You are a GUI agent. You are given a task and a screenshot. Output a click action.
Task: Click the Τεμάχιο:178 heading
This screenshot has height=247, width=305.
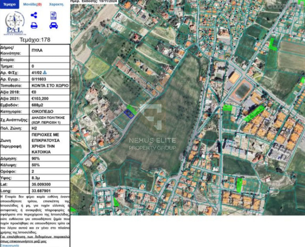(35, 40)
